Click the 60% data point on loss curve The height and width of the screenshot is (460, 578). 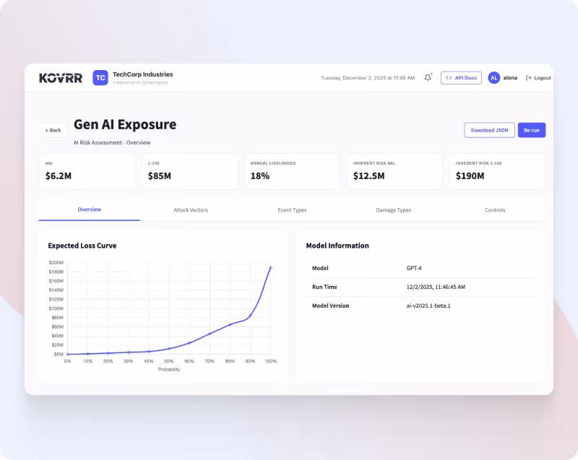tap(189, 343)
